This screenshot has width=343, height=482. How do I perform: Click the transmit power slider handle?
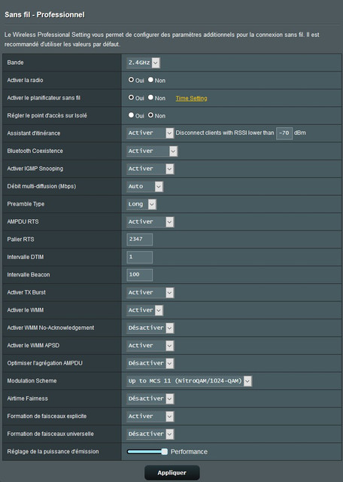165,451
